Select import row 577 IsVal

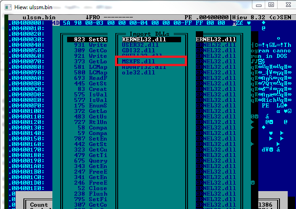(x=91, y=100)
